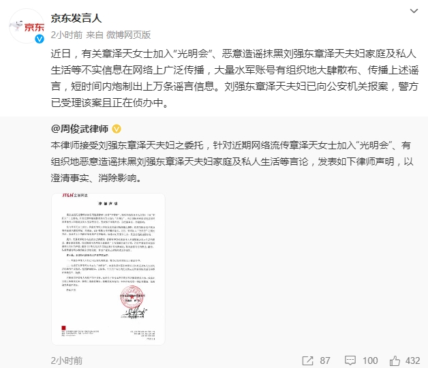
Task: Like the post with thumbs-up icon
Action: tap(395, 361)
